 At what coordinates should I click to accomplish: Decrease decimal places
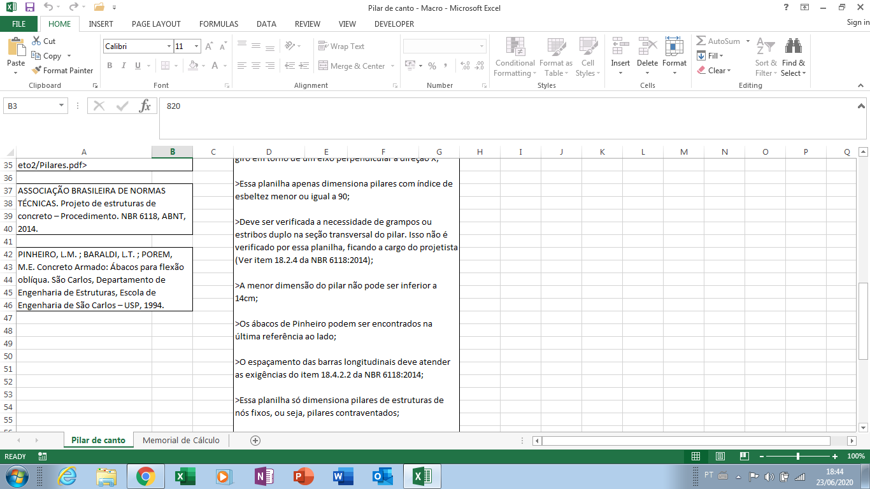tap(479, 66)
